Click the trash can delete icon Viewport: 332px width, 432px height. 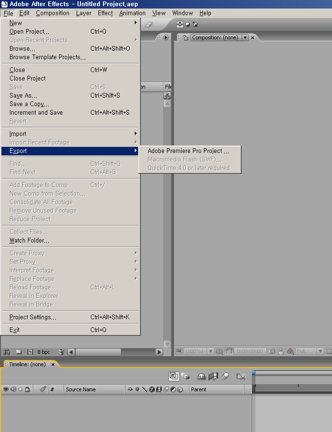point(61,352)
